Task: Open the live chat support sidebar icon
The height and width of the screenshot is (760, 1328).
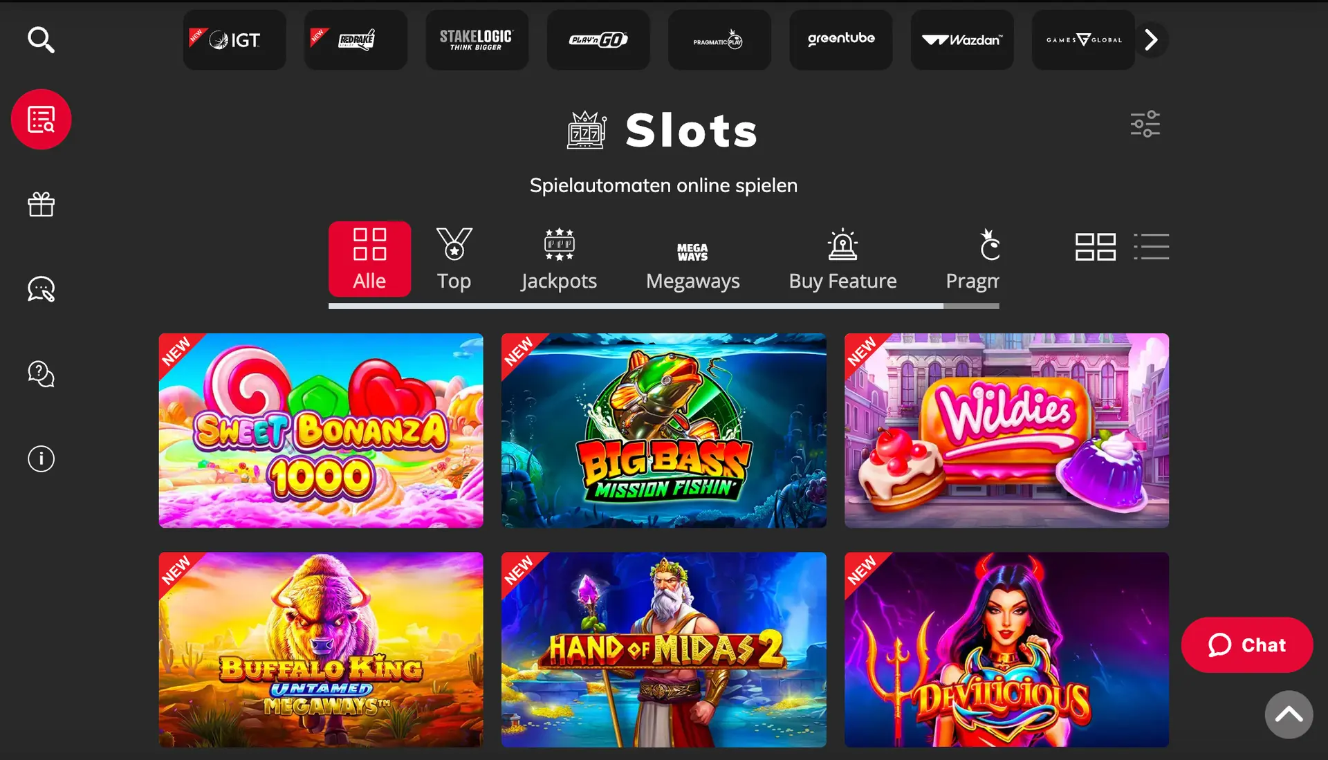Action: pos(41,289)
